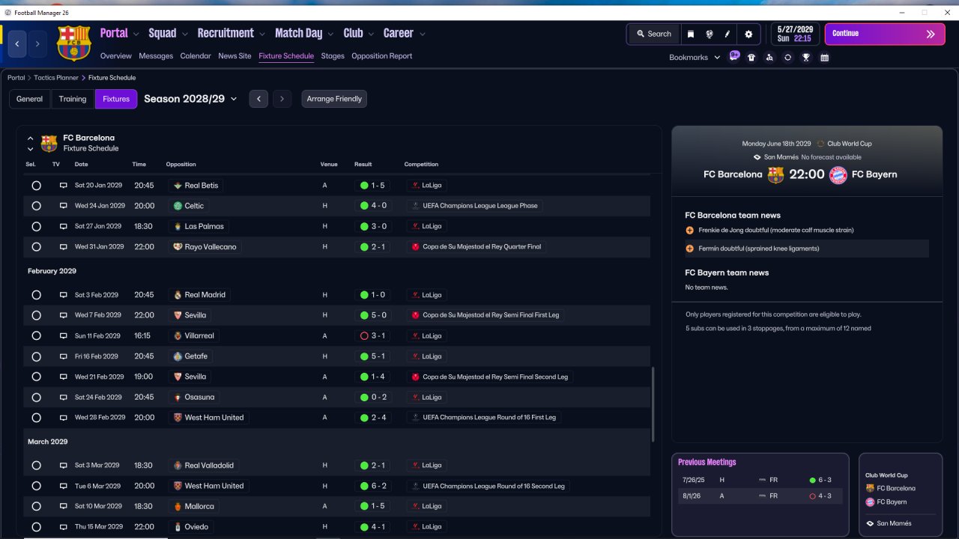The height and width of the screenshot is (539, 959).
Task: Click the TV icon on Celtic row
Action: point(64,206)
